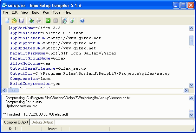Close the Inno Setup Compiler window
This screenshot has height=133, width=196.
pos(191,5)
